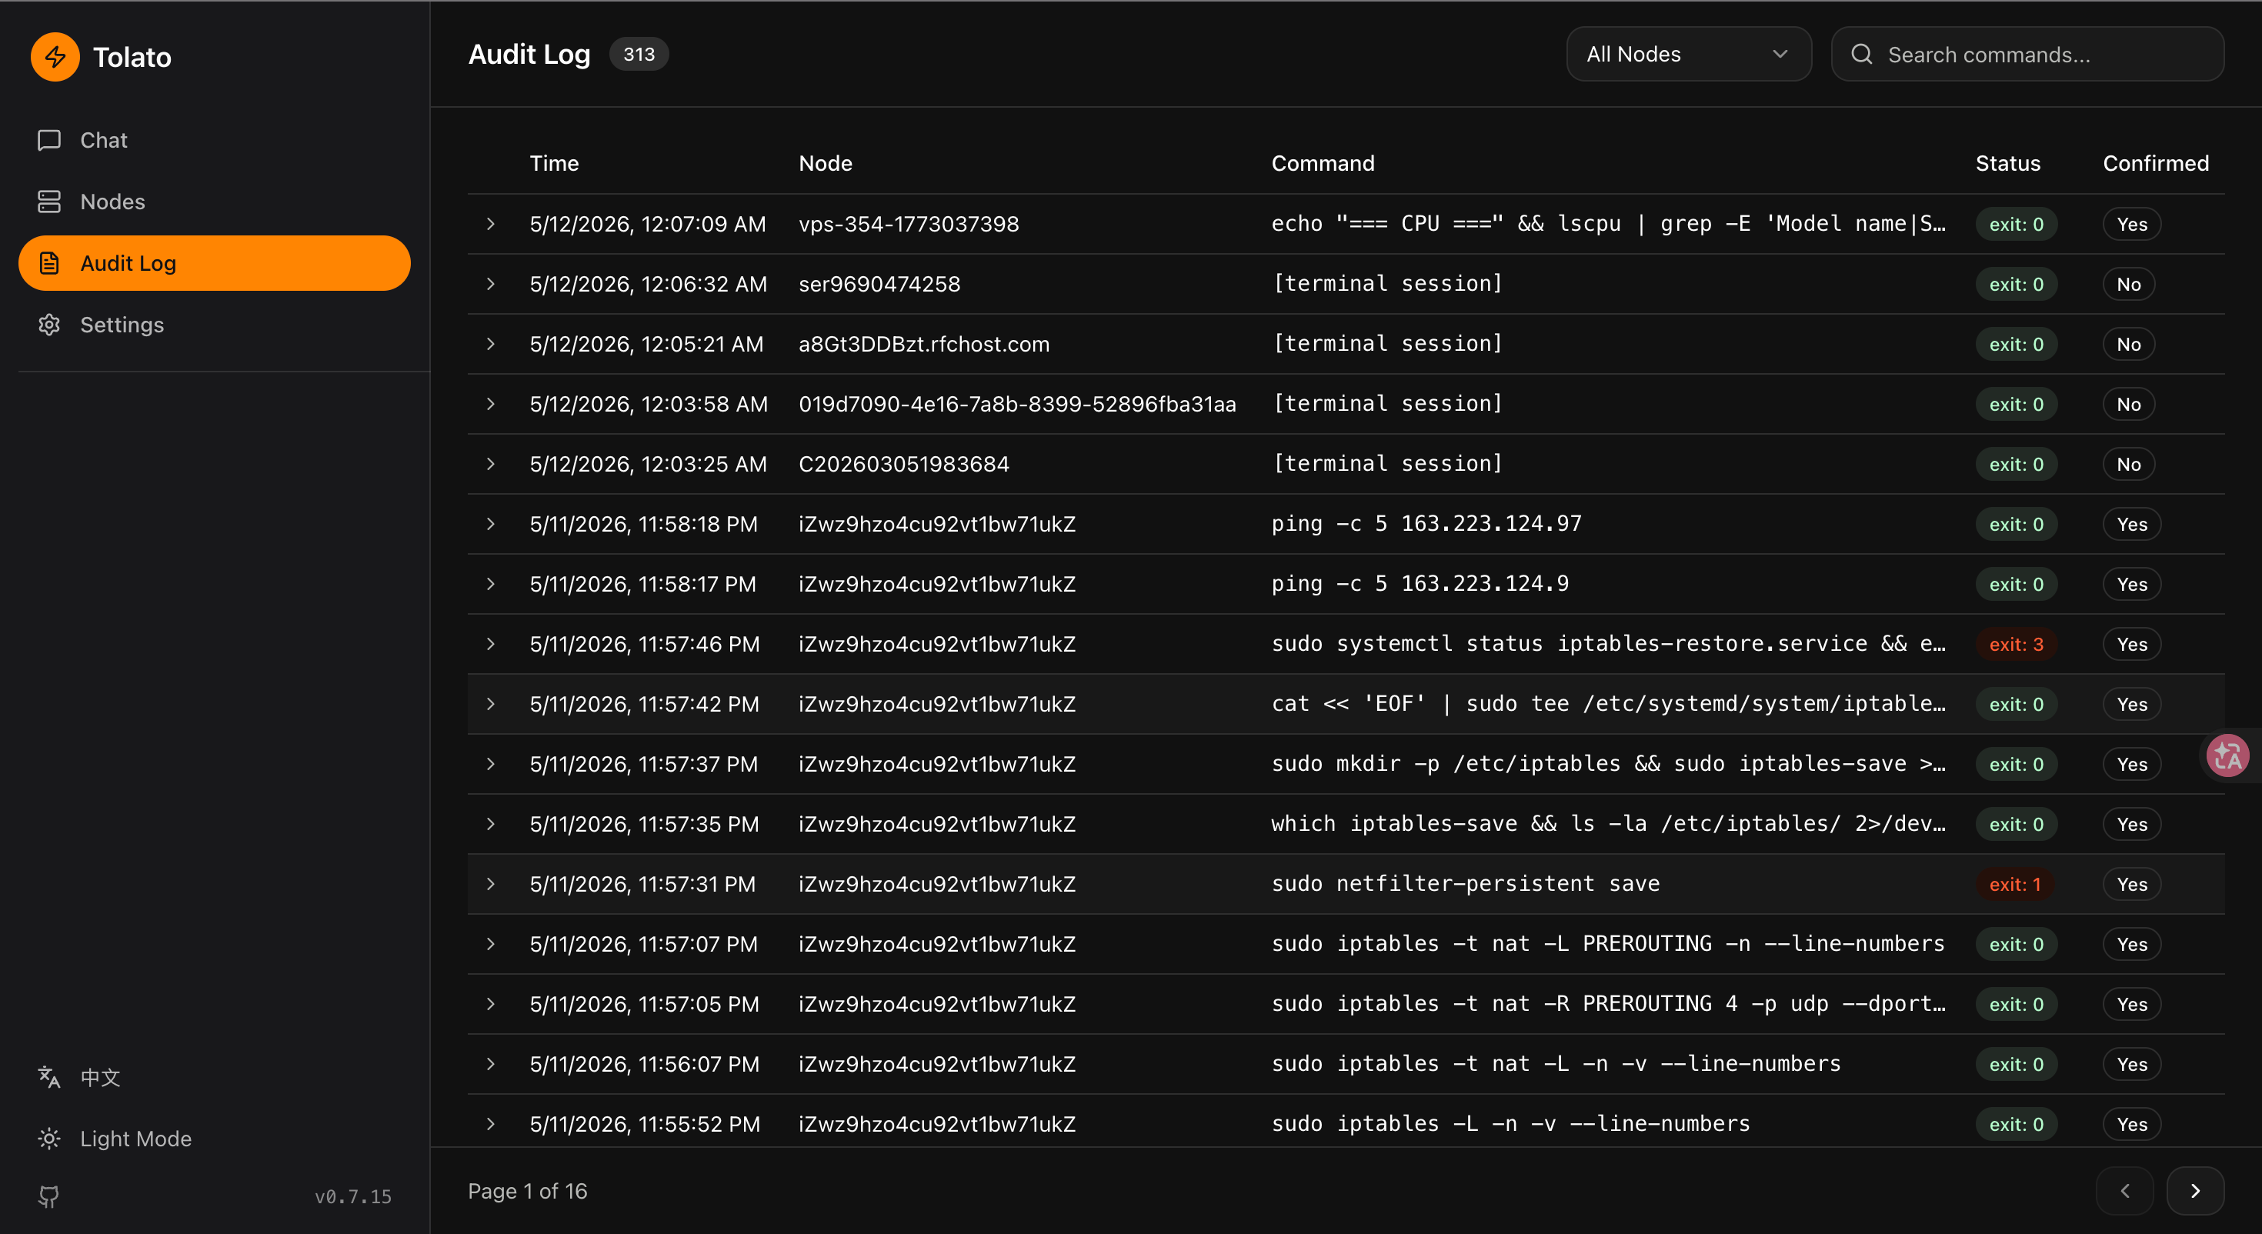Expand the a8Gt3DDBzt.rfchost.com row
Screen dimensions: 2262x1234
491,345
